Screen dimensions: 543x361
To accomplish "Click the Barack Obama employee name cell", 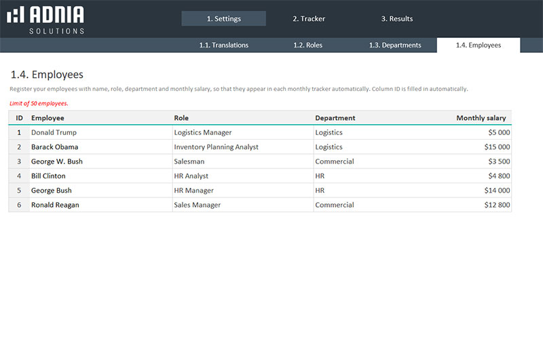I will [x=54, y=147].
